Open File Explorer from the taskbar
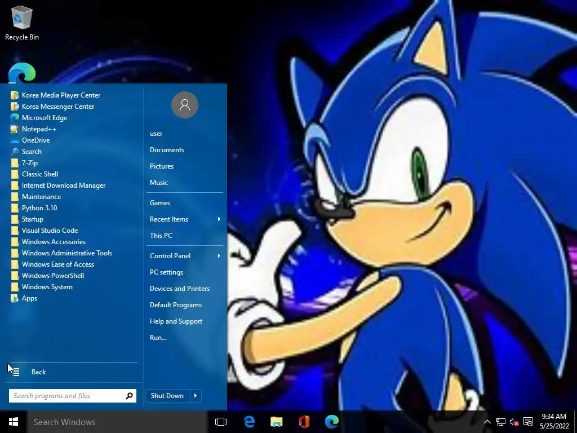This screenshot has height=433, width=577. coord(277,422)
